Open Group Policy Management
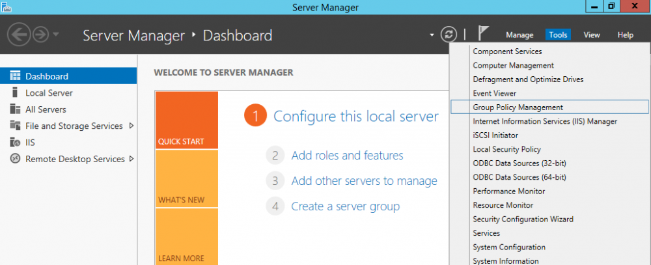The image size is (651, 265). 549,107
